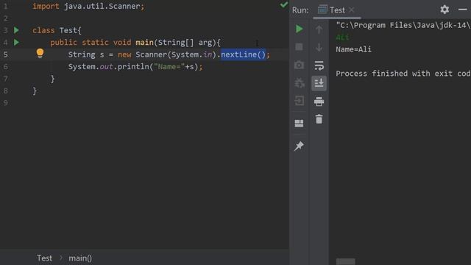Click the import java.util.Scanner line
This screenshot has width=471, height=265.
[x=88, y=7]
